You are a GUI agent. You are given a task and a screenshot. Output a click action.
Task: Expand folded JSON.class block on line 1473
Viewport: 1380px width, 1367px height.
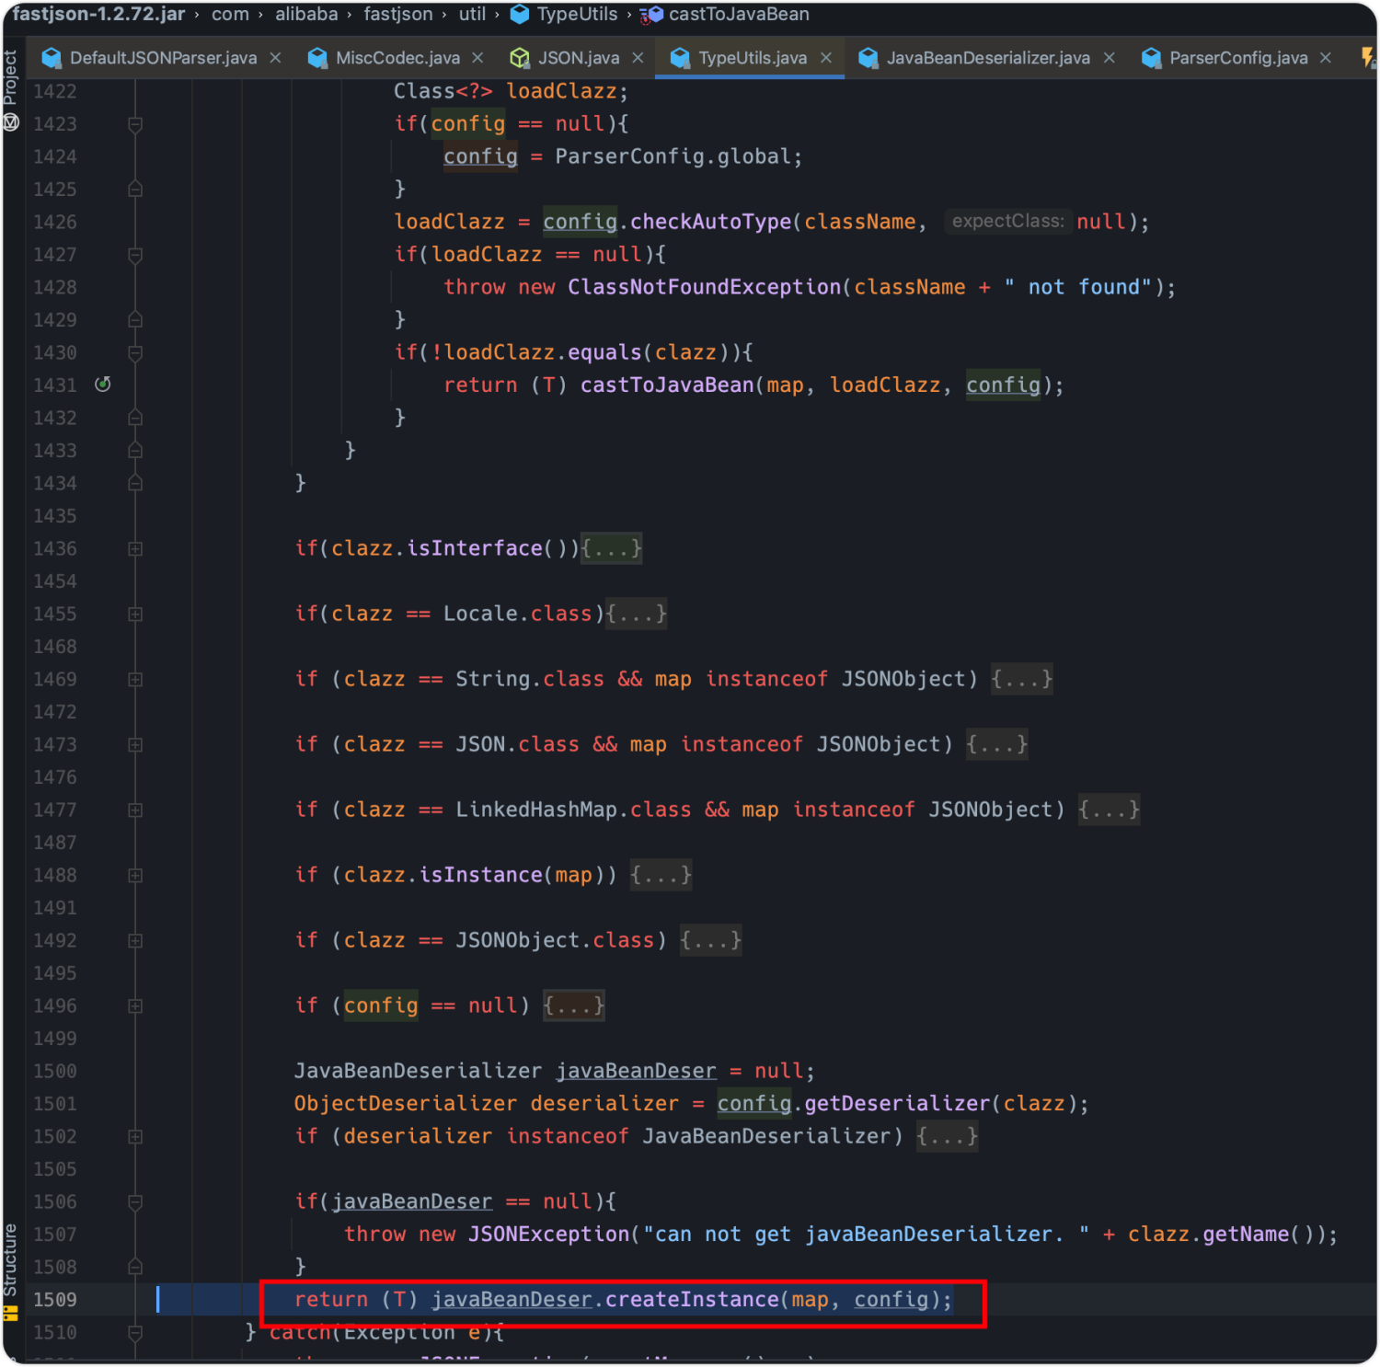click(x=135, y=745)
